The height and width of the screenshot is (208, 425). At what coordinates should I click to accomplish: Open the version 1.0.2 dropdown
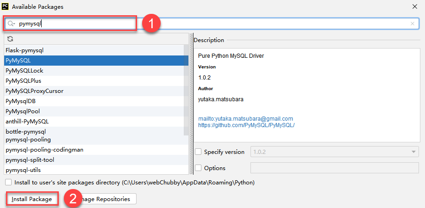pos(335,152)
